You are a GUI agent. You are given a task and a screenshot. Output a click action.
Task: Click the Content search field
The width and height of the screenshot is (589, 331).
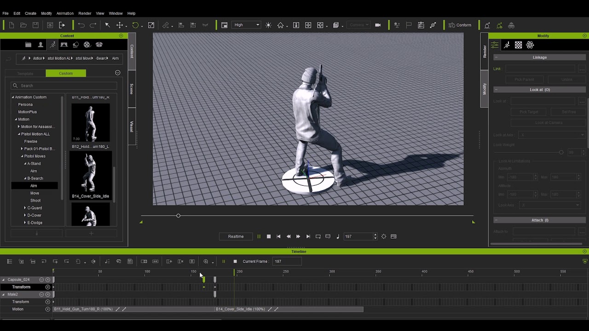click(64, 86)
